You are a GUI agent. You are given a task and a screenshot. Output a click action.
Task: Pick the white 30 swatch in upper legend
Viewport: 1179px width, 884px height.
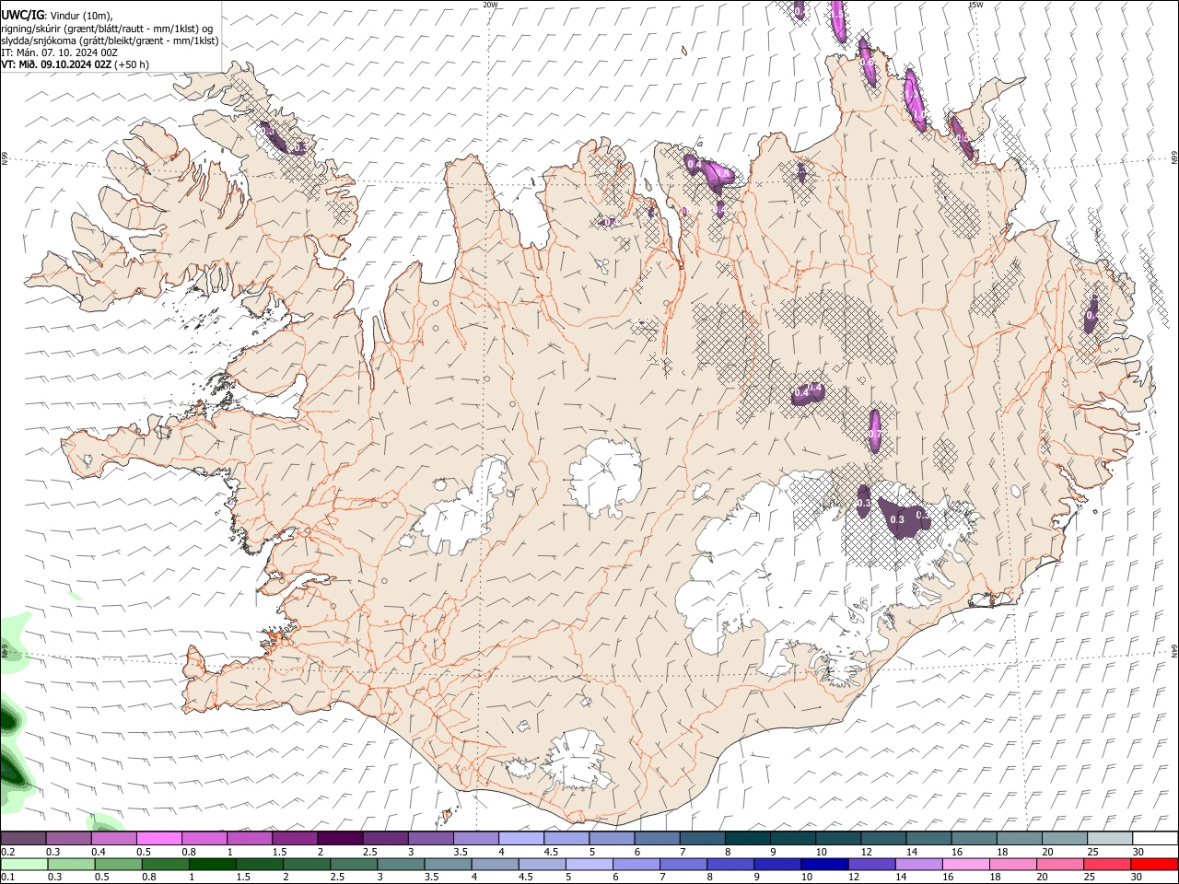point(1154,839)
